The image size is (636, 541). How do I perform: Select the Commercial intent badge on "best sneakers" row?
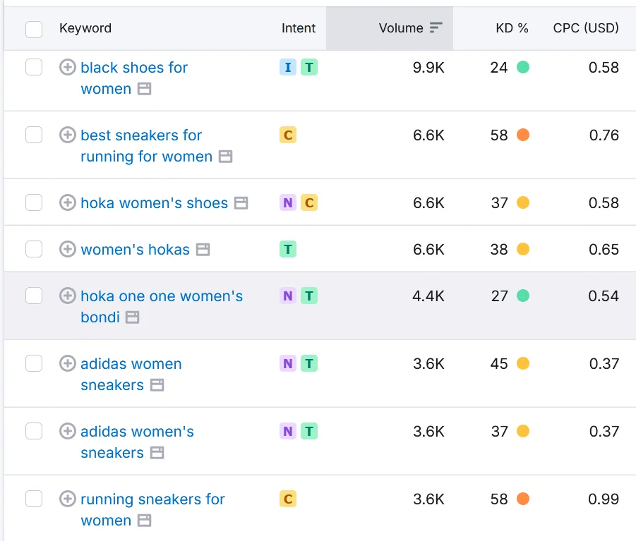287,135
